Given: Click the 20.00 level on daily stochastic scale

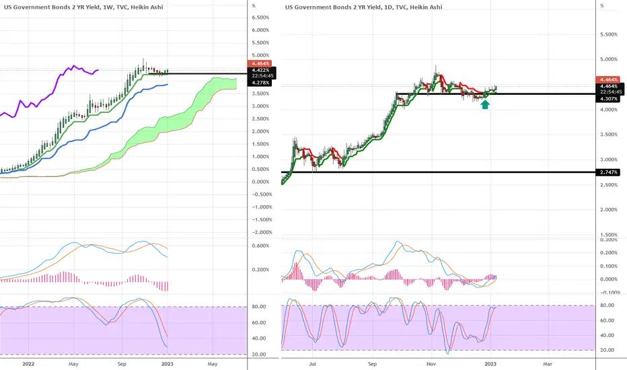Looking at the screenshot, I should tap(607, 350).
